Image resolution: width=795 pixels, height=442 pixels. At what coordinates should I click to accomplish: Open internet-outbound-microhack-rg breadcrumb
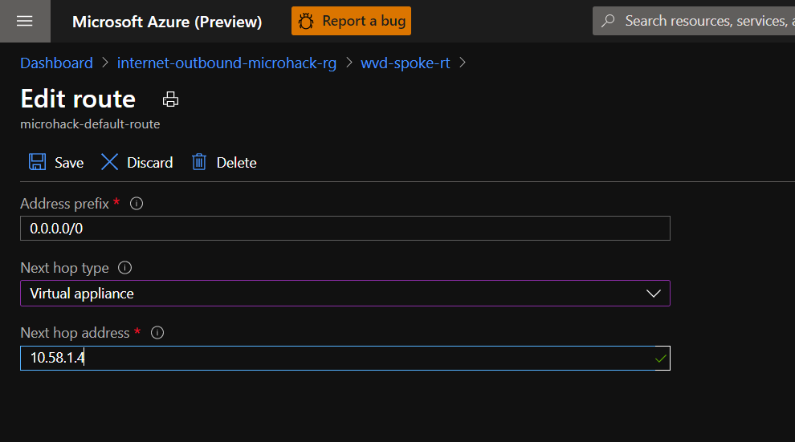pos(226,63)
